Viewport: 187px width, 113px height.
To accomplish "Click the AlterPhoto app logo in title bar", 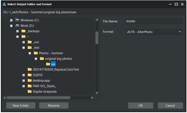I will tap(4, 4).
